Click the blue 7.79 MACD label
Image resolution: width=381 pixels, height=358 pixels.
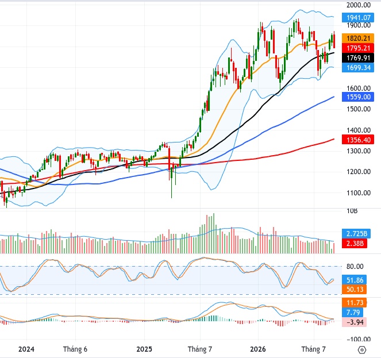click(x=352, y=312)
